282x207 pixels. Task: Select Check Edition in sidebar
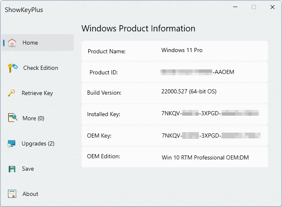pos(41,68)
